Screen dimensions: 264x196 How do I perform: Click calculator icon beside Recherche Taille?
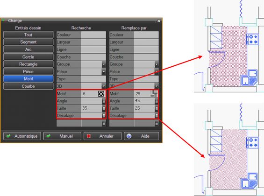104,108
